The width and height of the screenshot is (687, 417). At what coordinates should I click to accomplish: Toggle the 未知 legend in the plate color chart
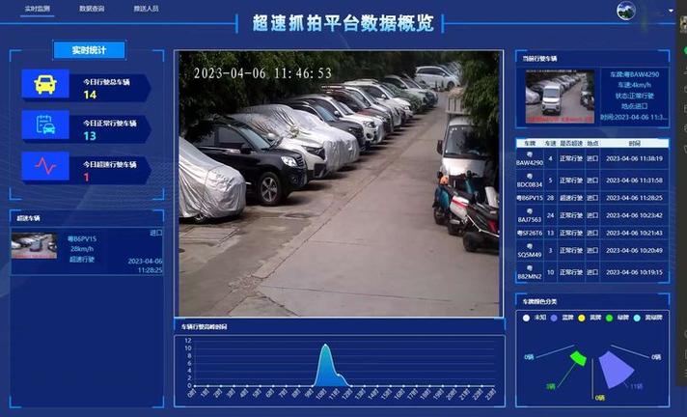tap(535, 318)
